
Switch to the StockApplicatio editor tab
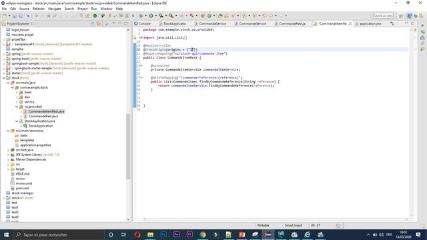(x=173, y=24)
